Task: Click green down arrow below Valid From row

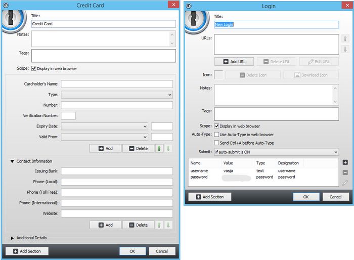Action: tap(169, 148)
